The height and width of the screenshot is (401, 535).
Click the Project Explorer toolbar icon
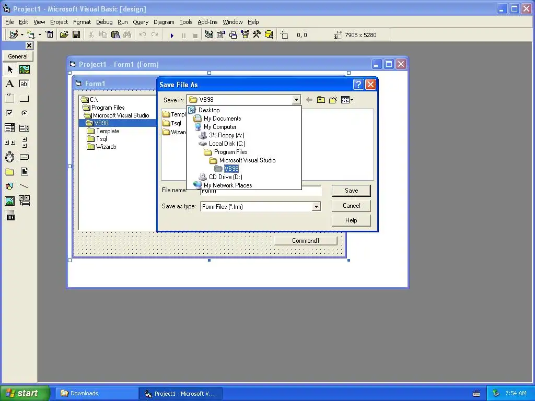pos(209,35)
